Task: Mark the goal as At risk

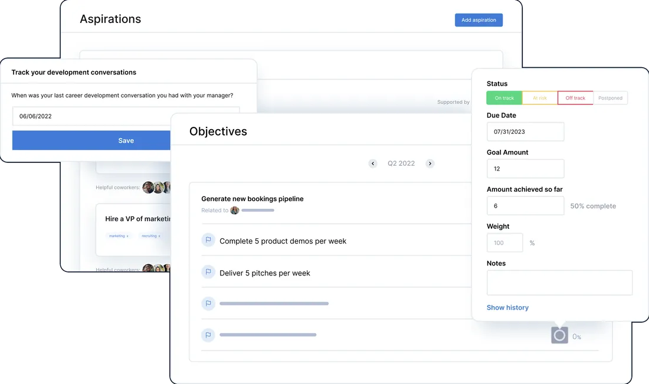Action: click(x=539, y=97)
